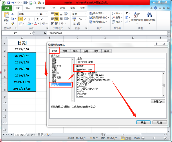Switch to the 页面布局 ribbon tab
The height and width of the screenshot is (142, 172).
point(40,8)
